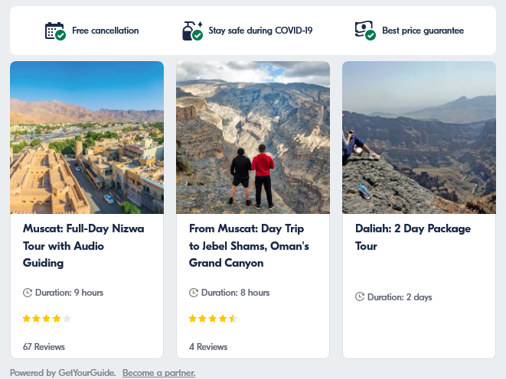Screen dimensions: 506x379
Task: Click the star rating on Nizwa tour
Action: pyautogui.click(x=47, y=319)
